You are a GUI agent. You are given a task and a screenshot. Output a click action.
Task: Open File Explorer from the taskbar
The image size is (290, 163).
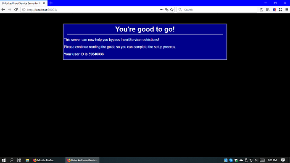coord(27,160)
